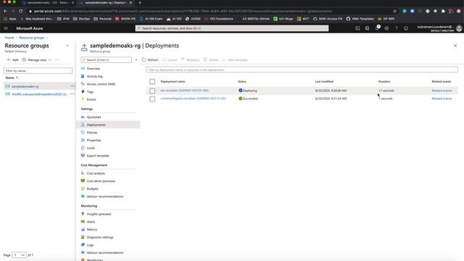Add a new resource group
Viewport: 464px width, 261px height.
12,59
